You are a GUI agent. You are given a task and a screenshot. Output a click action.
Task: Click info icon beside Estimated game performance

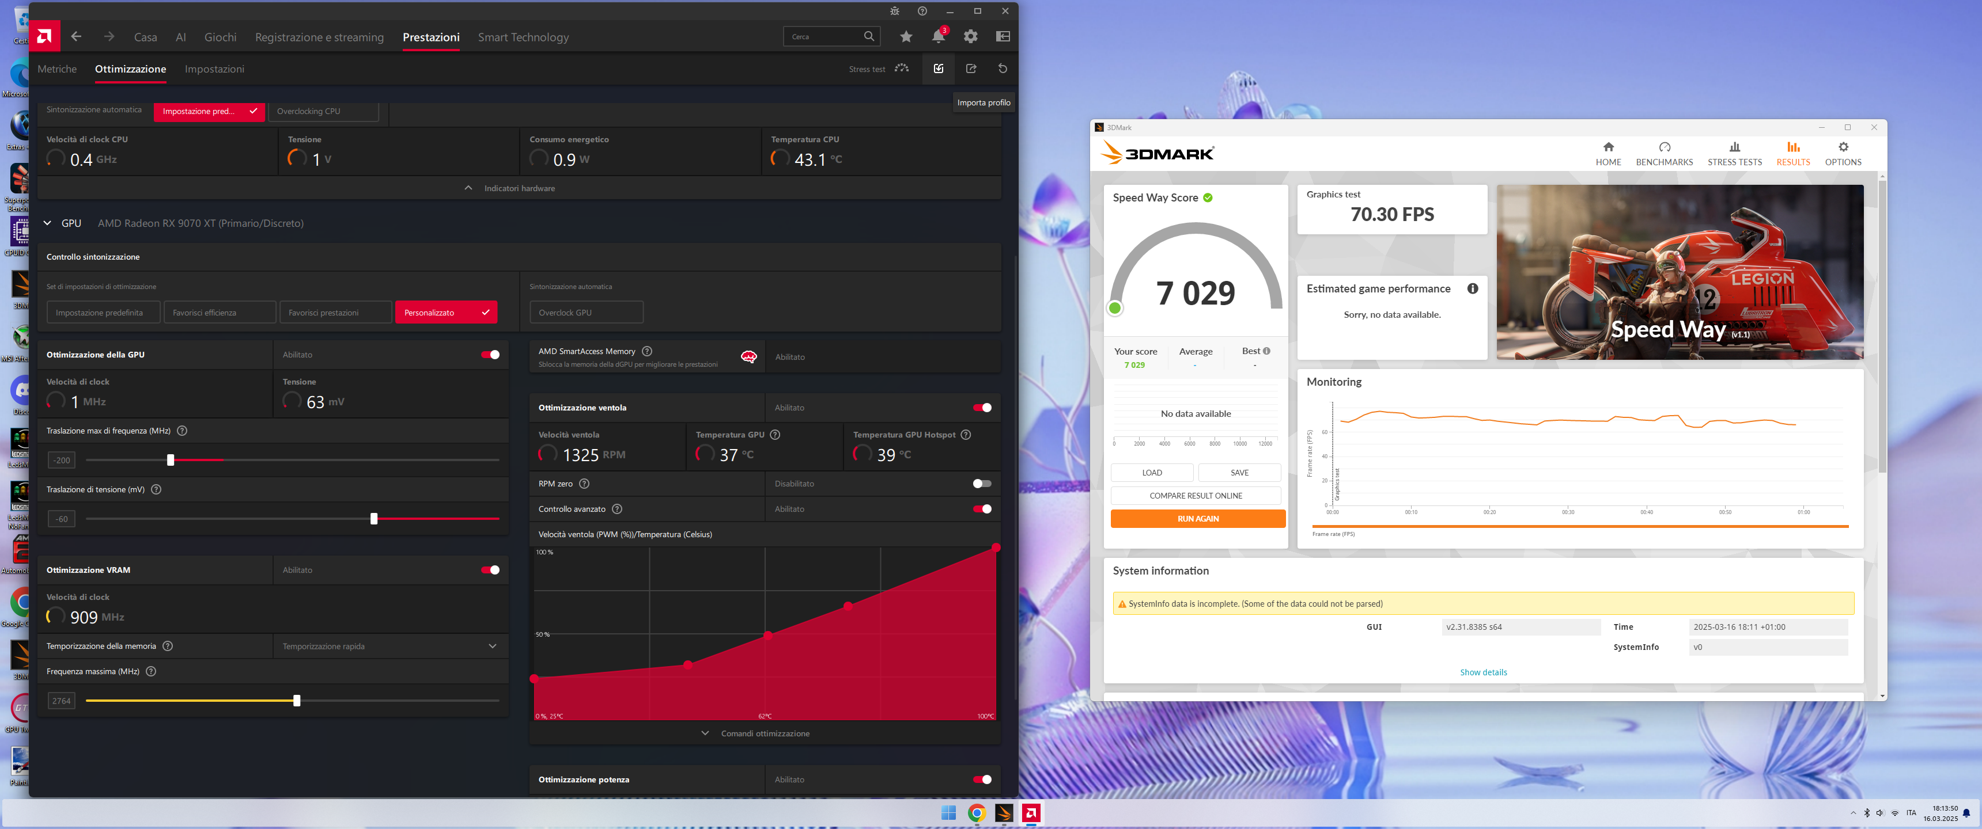1472,288
